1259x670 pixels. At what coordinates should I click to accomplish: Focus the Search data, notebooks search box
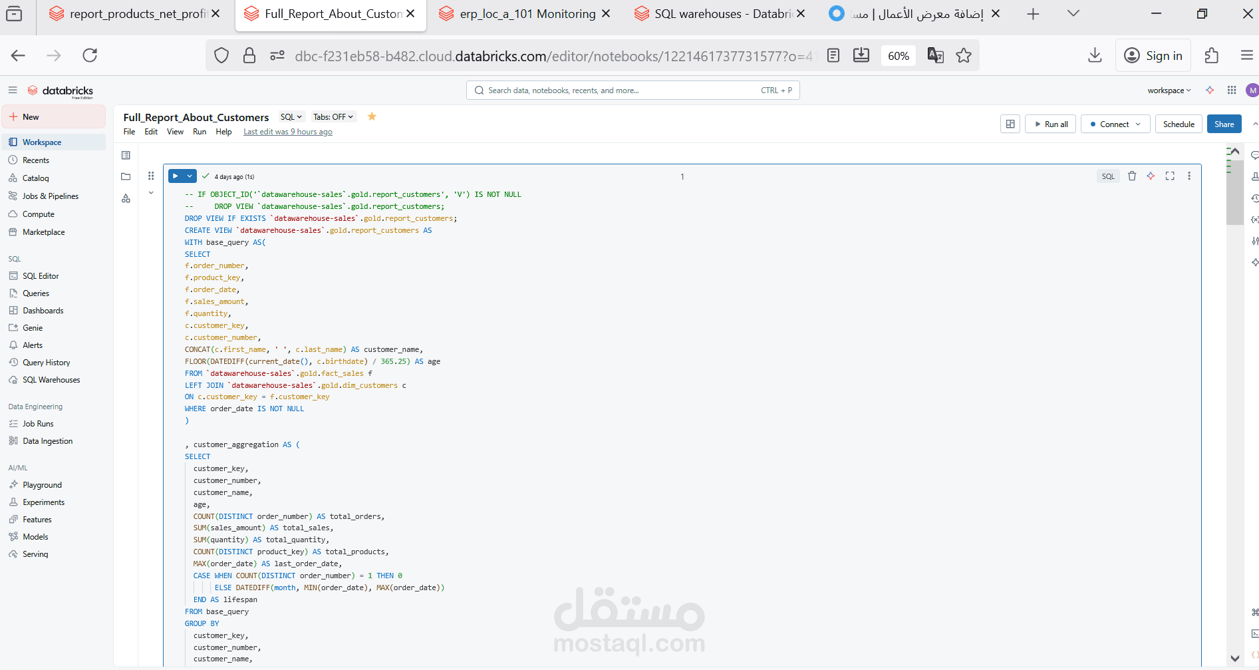tap(632, 90)
